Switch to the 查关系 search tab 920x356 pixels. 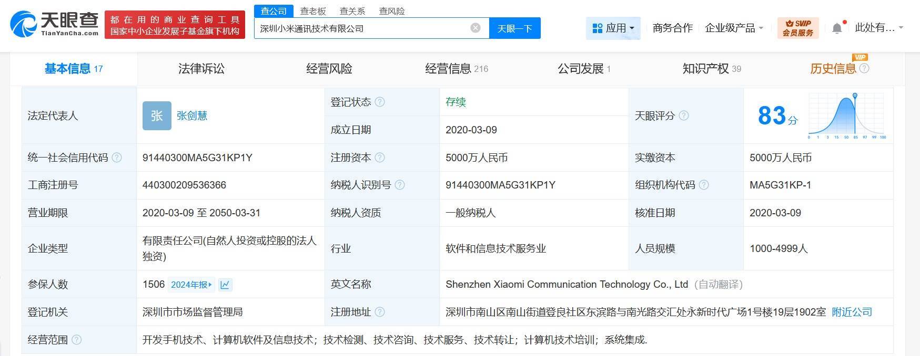point(352,11)
